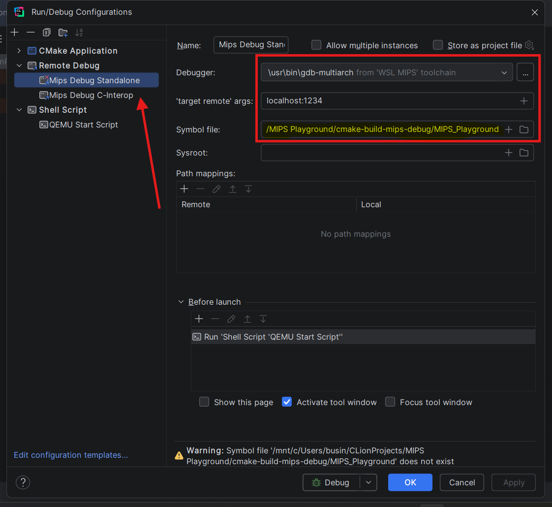The image size is (552, 507).
Task: Remove selected configuration with minus icon
Action: coord(31,32)
